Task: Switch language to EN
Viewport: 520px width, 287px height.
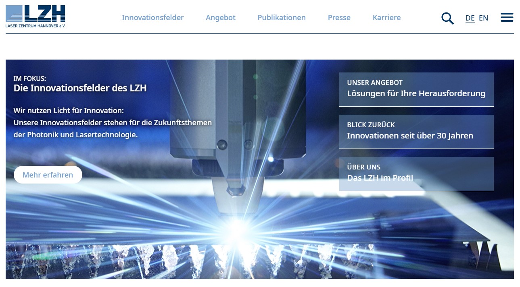Action: (x=483, y=18)
